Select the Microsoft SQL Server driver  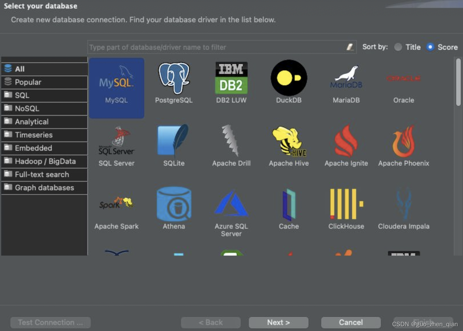pyautogui.click(x=116, y=146)
